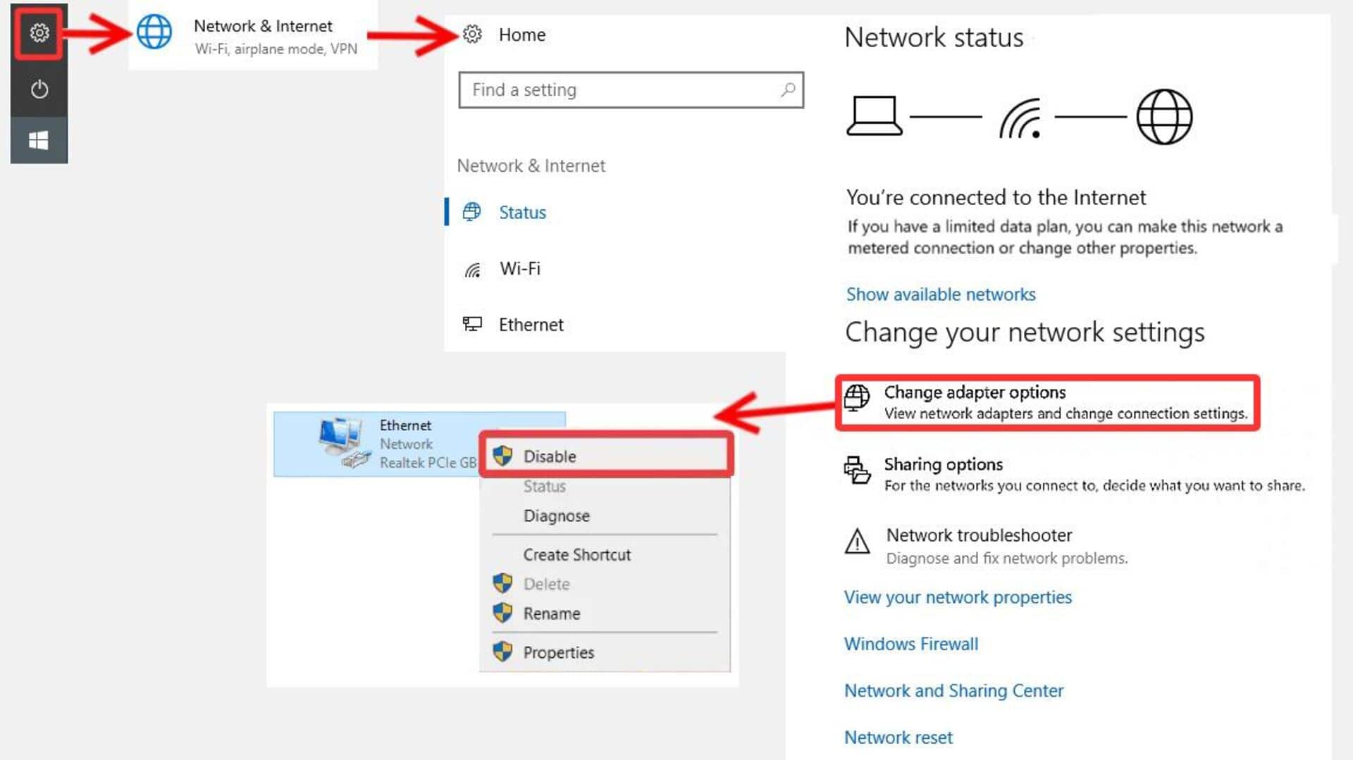Image resolution: width=1353 pixels, height=760 pixels.
Task: Open the Show available networks link
Action: pos(941,294)
